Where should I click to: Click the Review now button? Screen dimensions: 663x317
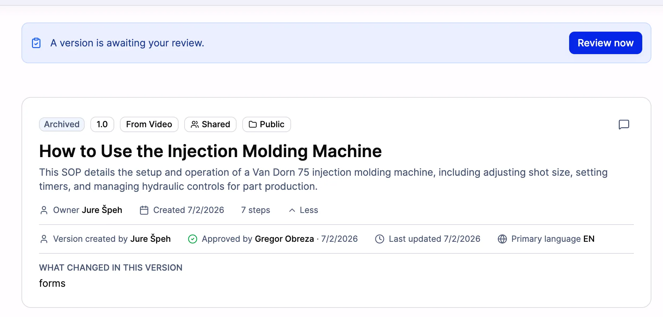[605, 43]
